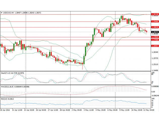This screenshot has height=123, width=159.
Task: Select the 1.28838 red price tag
Action: point(155,27)
